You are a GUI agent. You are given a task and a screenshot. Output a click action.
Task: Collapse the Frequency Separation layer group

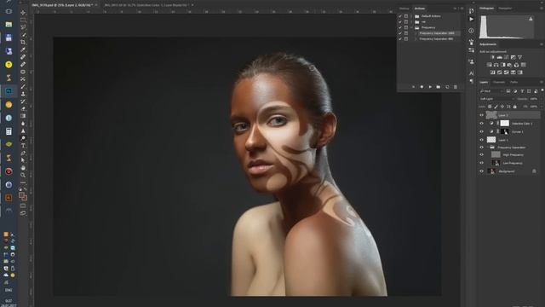pyautogui.click(x=488, y=148)
